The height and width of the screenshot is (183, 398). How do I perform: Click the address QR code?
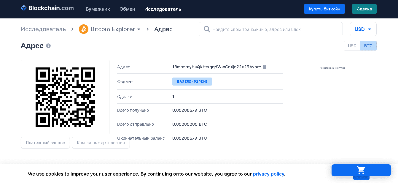click(x=65, y=97)
